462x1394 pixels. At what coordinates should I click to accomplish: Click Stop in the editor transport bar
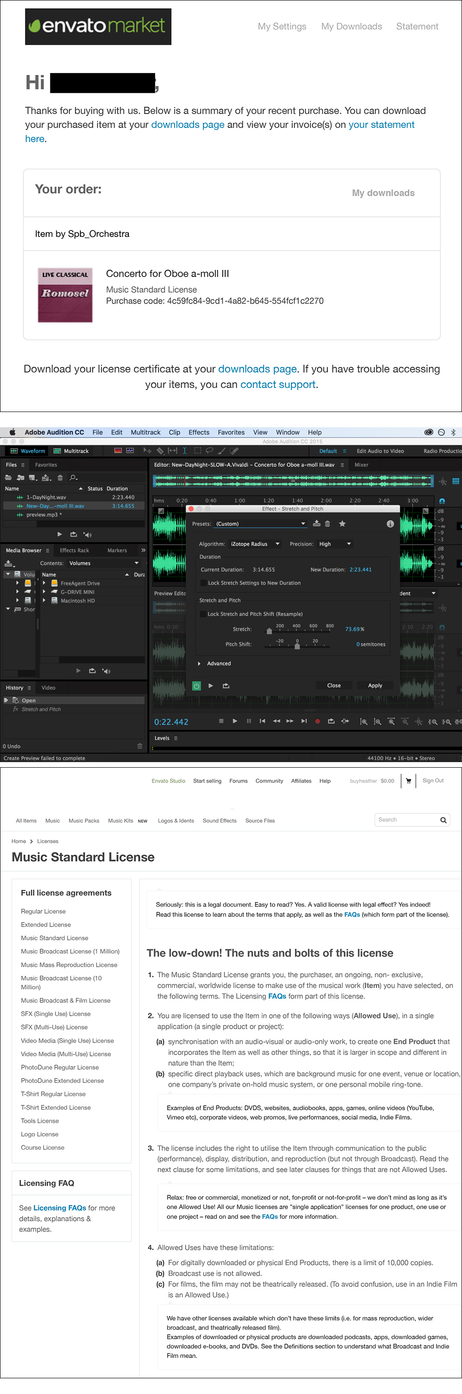tap(221, 721)
